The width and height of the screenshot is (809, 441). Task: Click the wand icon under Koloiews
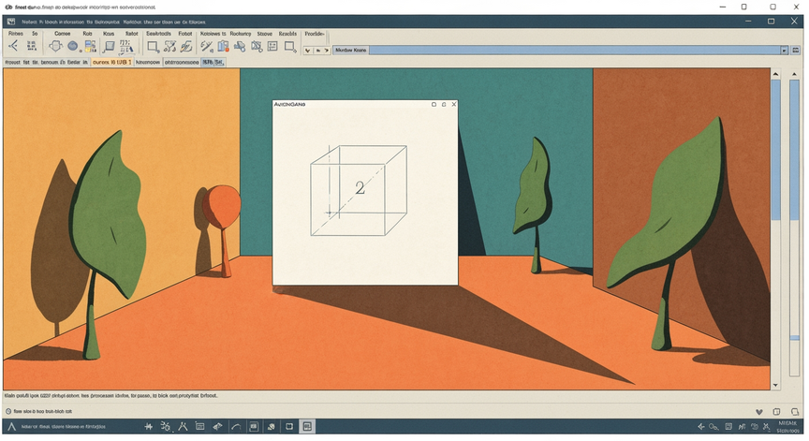pos(207,47)
